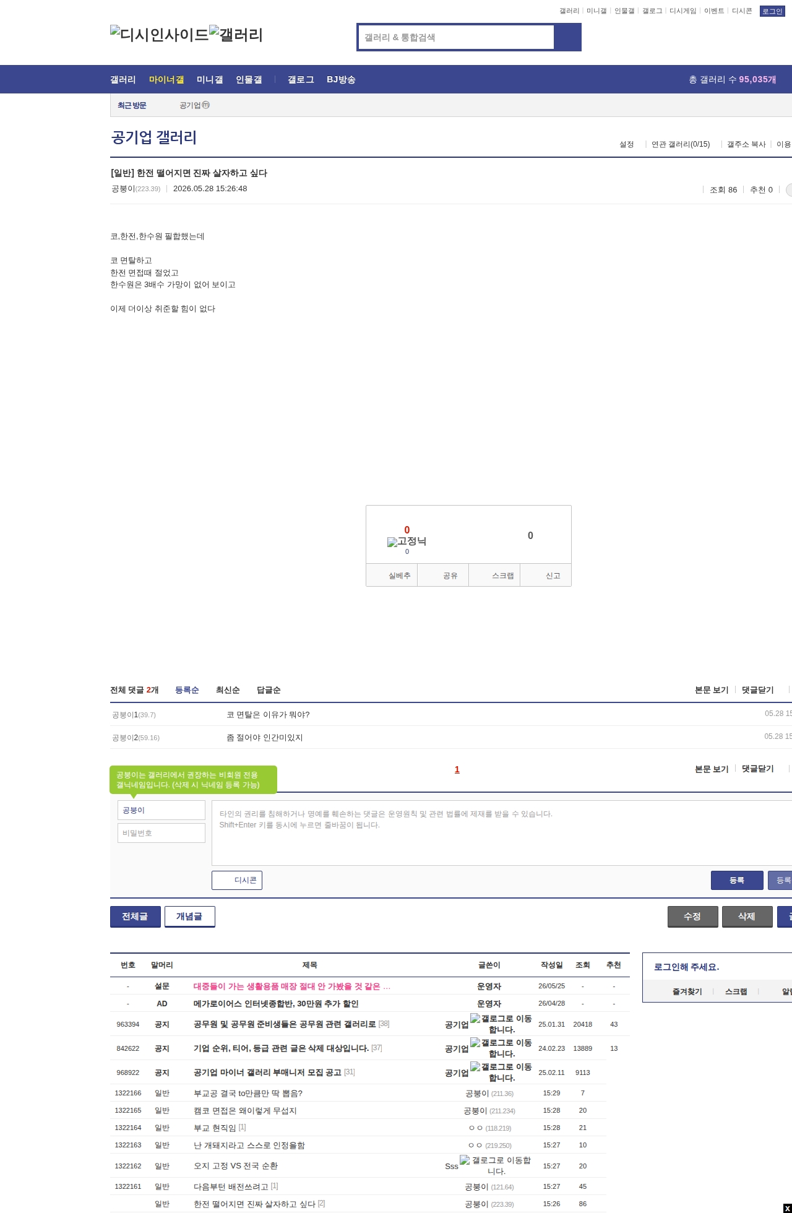Click the comment text area

[x=502, y=833]
